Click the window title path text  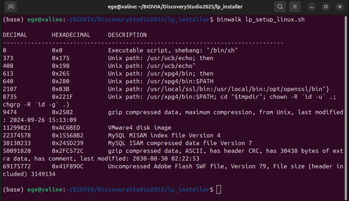pyautogui.click(x=175, y=7)
